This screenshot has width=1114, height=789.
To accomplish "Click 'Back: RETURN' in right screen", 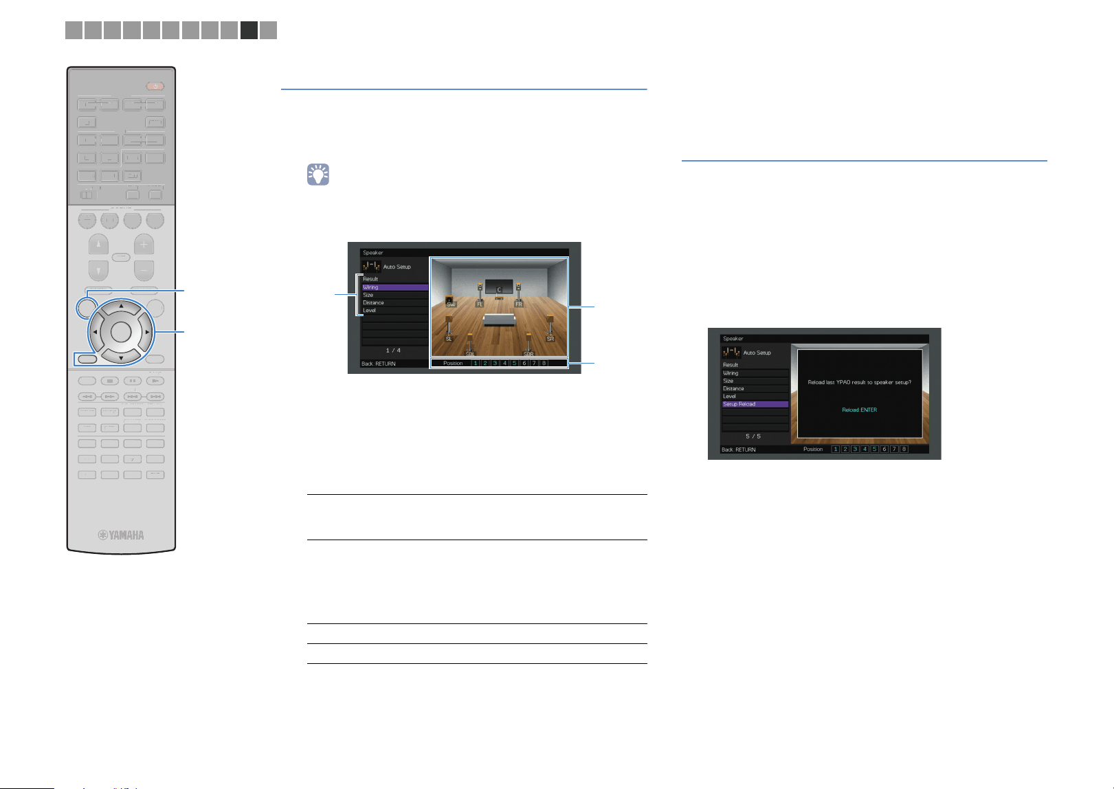I will 739,449.
